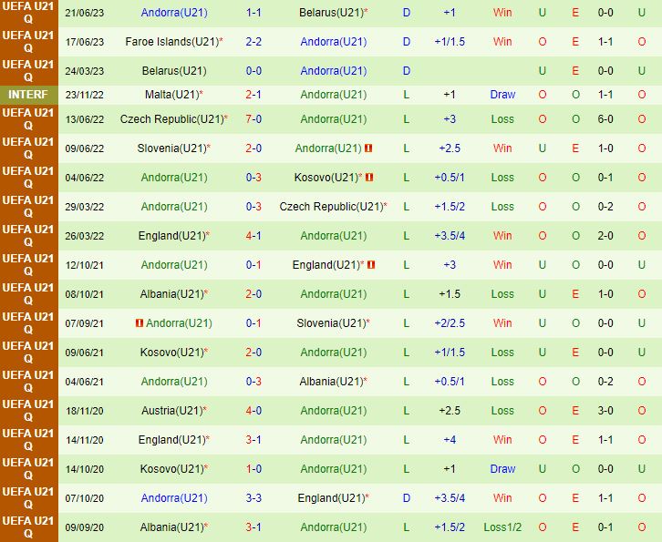Image resolution: width=662 pixels, height=542 pixels.
Task: Click the 0-2 half-time score on 29/03/22
Action: click(x=605, y=207)
